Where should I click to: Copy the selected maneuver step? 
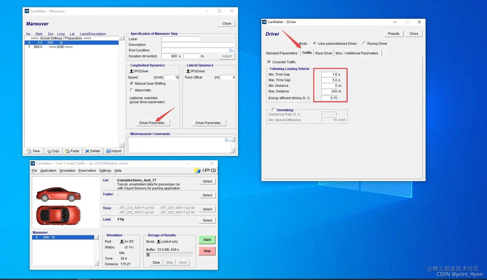[53, 151]
